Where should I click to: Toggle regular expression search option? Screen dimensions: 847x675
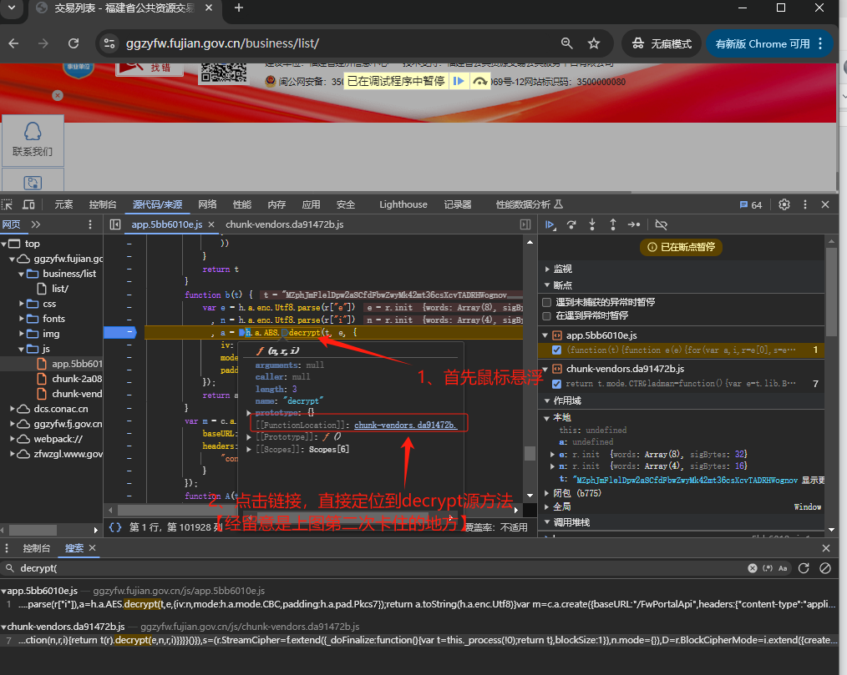coord(768,568)
